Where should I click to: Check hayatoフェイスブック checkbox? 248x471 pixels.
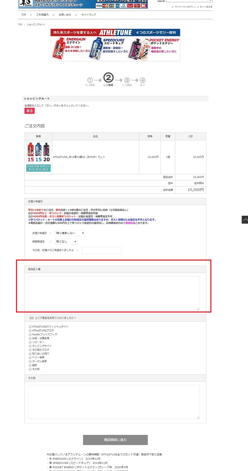pos(30,334)
